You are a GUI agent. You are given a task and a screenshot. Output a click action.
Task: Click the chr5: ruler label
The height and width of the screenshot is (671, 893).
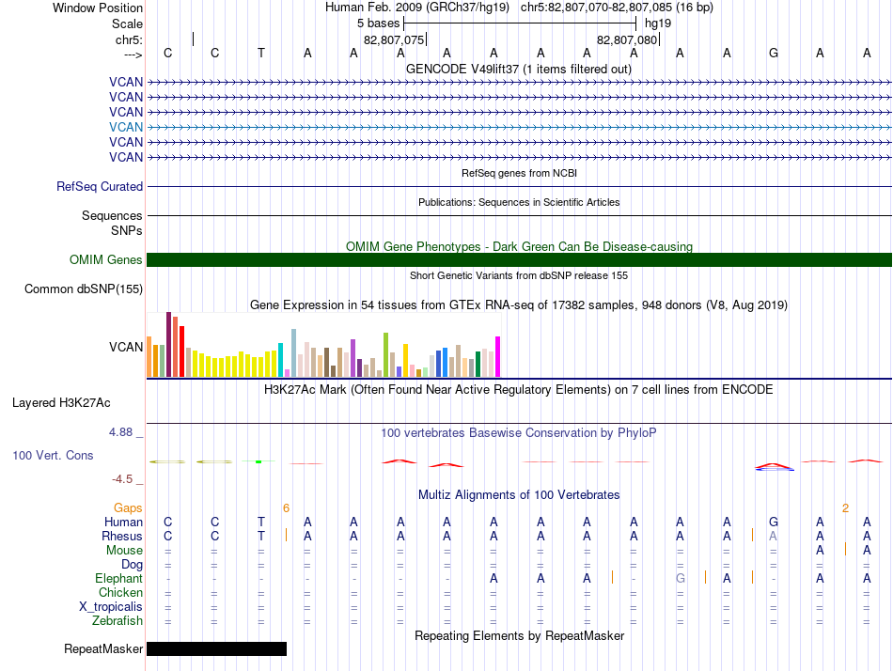pos(129,39)
